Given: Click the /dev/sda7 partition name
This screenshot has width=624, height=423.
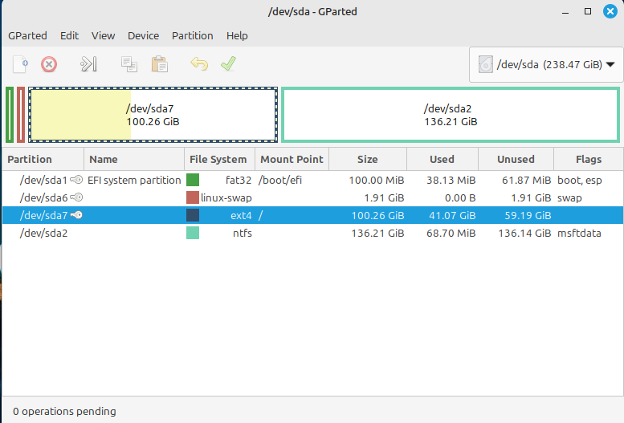Looking at the screenshot, I should coord(44,215).
